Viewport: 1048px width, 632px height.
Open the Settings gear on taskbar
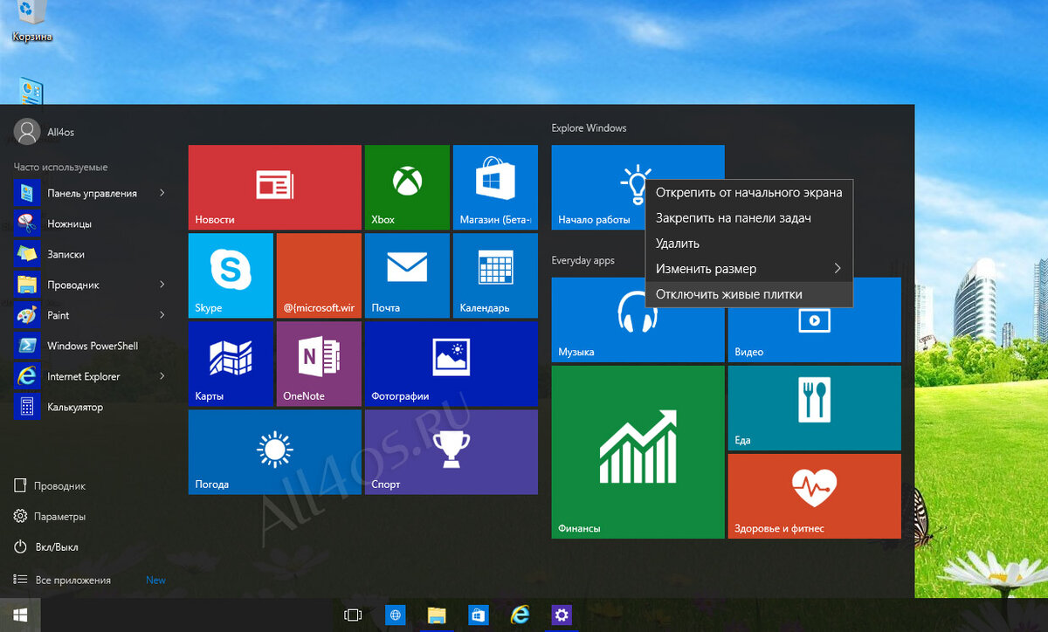[x=562, y=615]
